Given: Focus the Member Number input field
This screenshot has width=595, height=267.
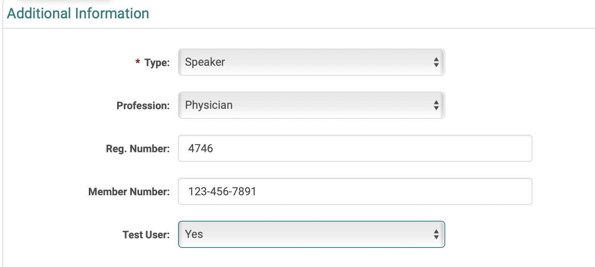Looking at the screenshot, I should 354,191.
